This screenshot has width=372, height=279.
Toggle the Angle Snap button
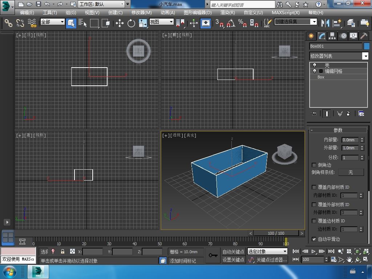pos(231,23)
